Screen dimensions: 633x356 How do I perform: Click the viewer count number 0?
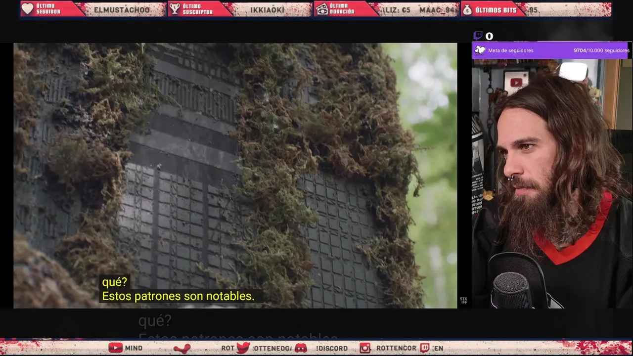[489, 36]
